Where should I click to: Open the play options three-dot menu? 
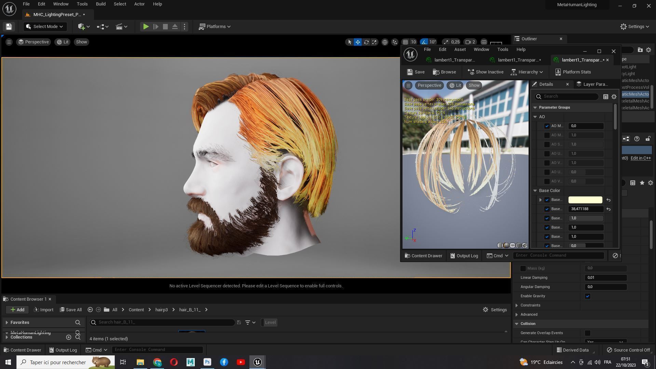pyautogui.click(x=184, y=27)
